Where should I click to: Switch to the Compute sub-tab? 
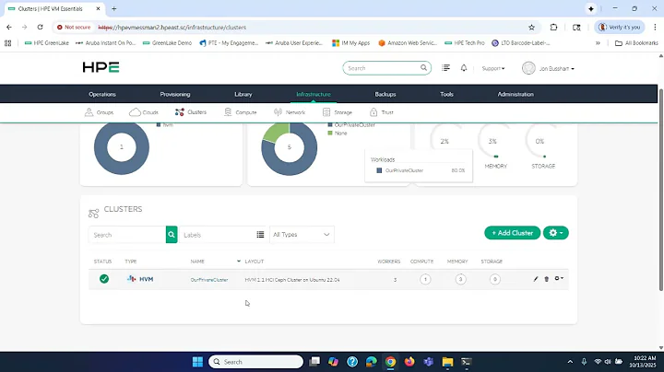(240, 112)
